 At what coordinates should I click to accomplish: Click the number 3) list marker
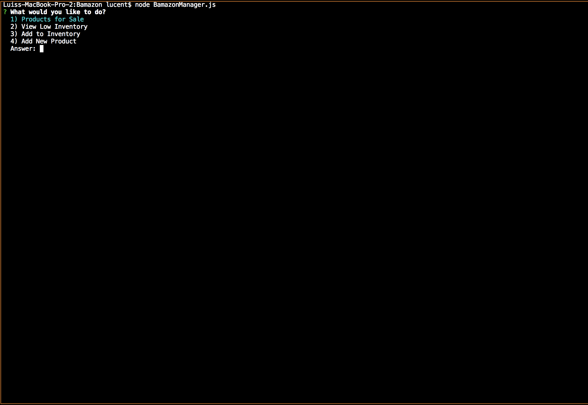pyautogui.click(x=14, y=34)
